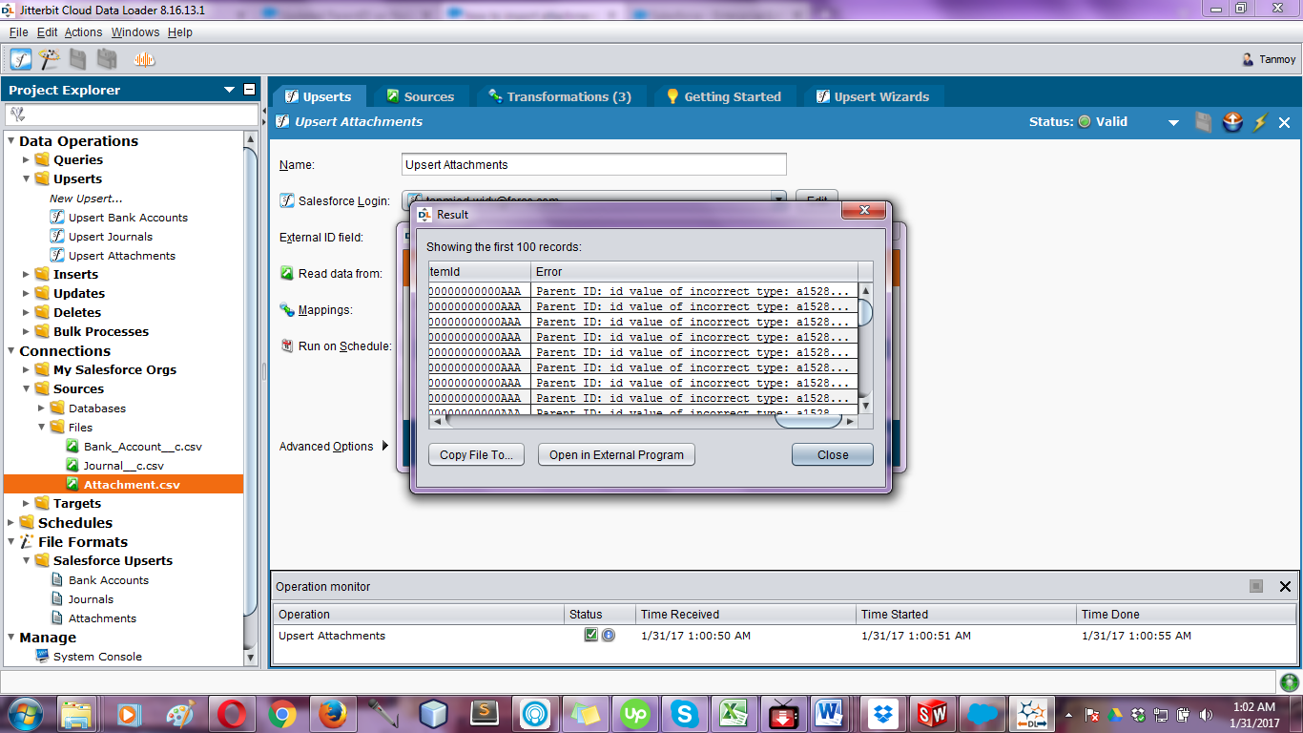Open Excel from the taskbar
The height and width of the screenshot is (733, 1303).
tap(733, 713)
